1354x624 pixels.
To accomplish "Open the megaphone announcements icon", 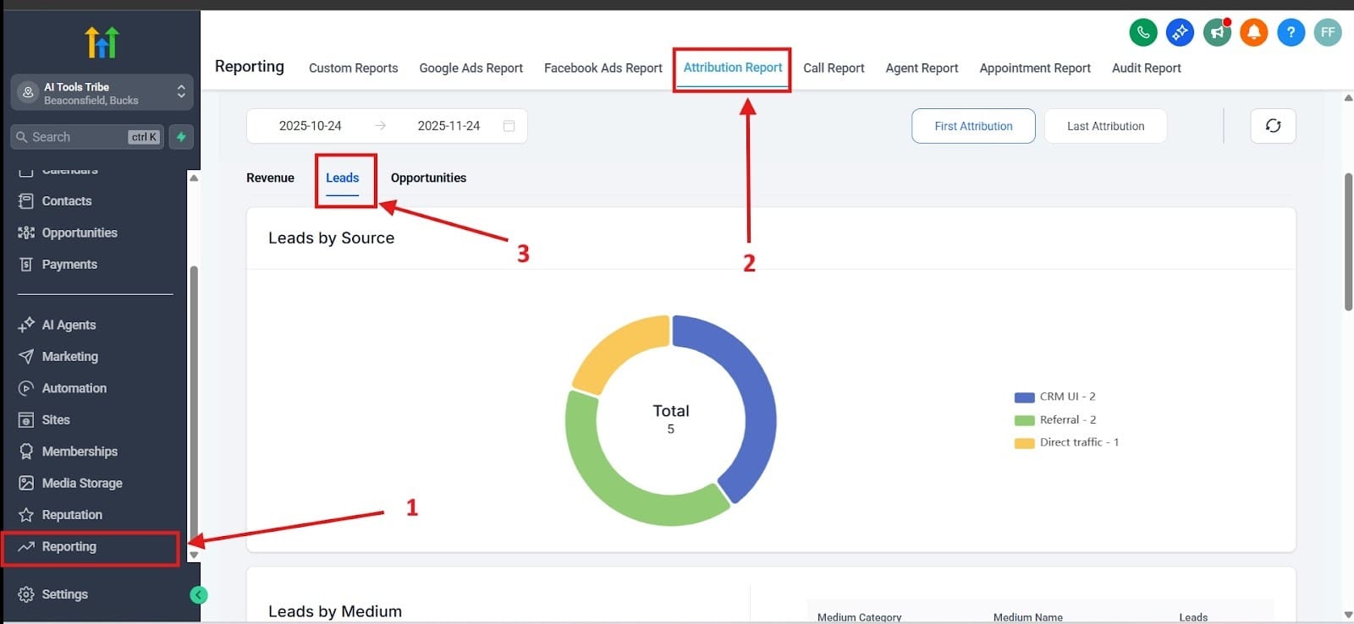I will pos(1217,33).
